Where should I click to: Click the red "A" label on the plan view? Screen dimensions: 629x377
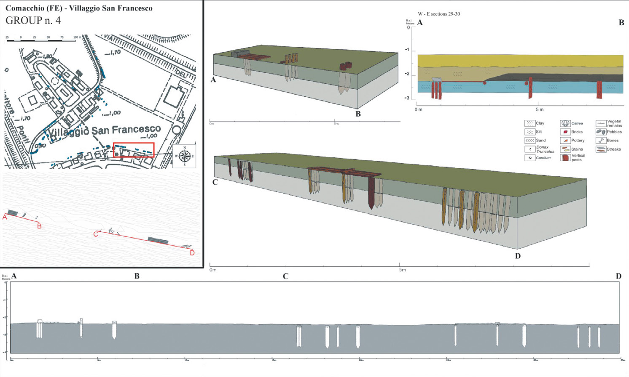[x=5, y=217]
